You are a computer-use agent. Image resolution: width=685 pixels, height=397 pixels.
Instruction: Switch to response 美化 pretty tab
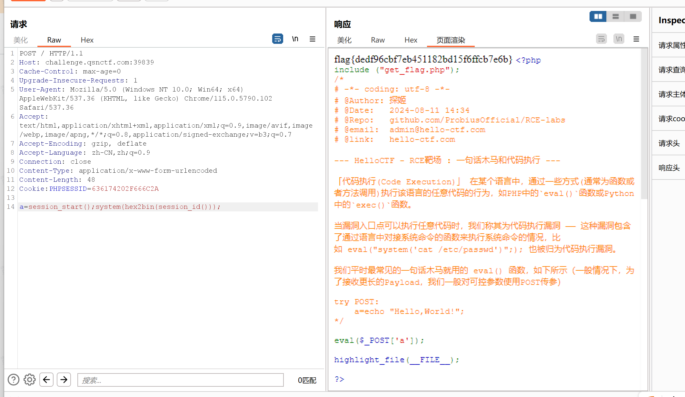[344, 40]
